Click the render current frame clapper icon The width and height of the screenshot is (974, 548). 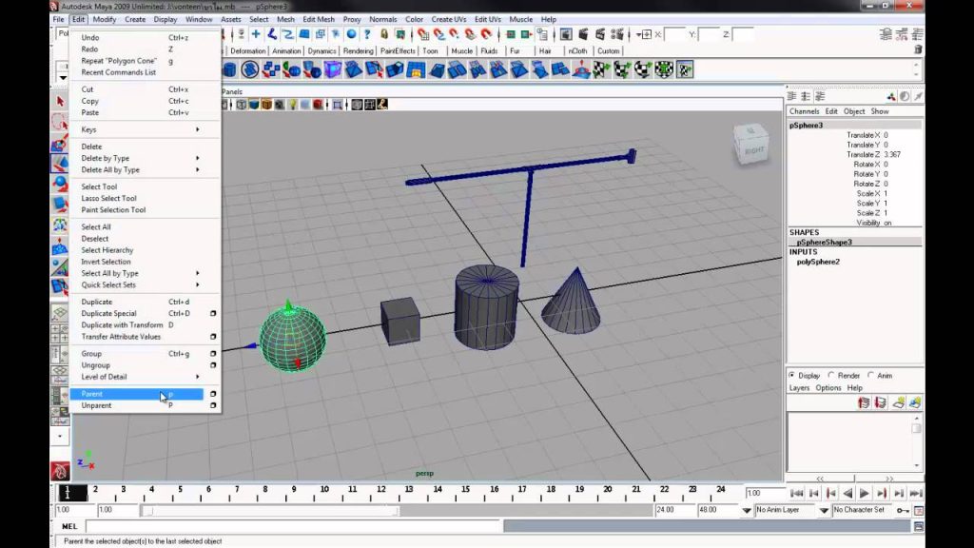[x=583, y=34]
